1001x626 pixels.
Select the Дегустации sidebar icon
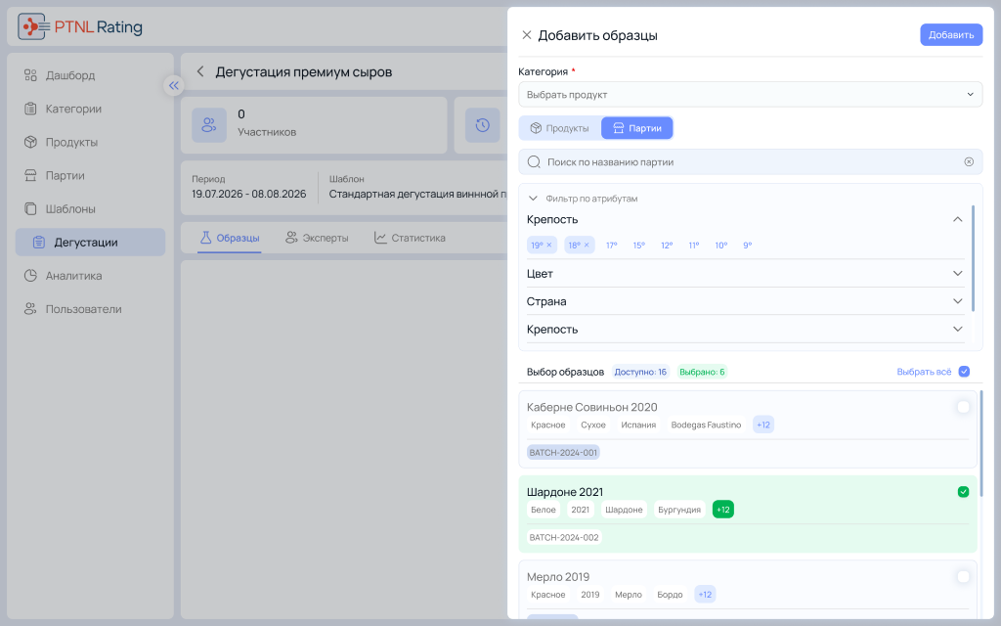tap(39, 243)
